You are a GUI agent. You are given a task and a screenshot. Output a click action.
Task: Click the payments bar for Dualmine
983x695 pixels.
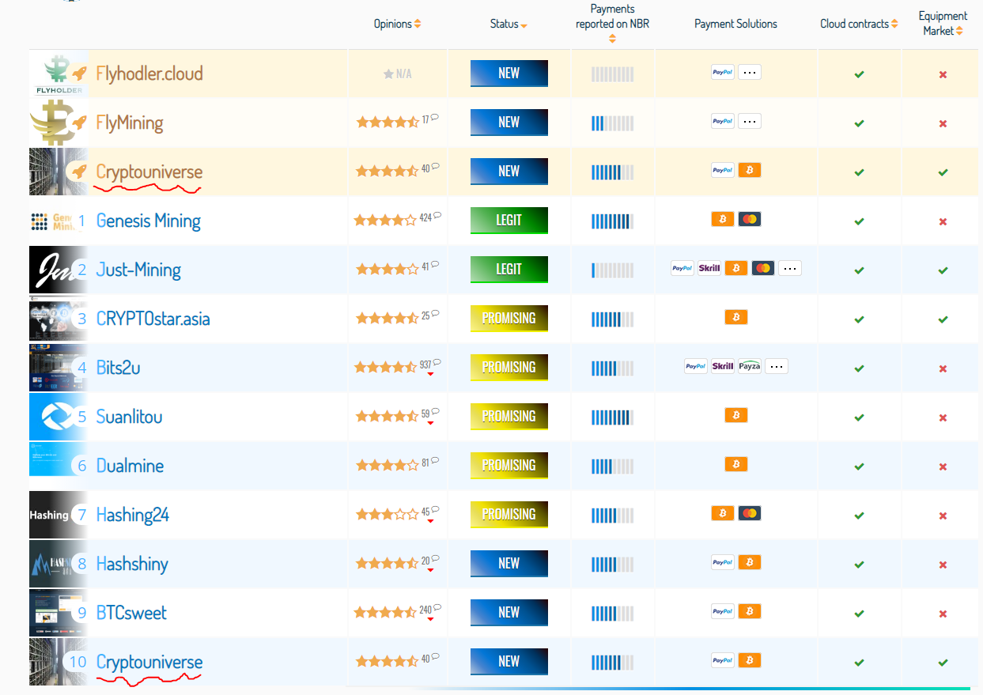[x=612, y=466]
